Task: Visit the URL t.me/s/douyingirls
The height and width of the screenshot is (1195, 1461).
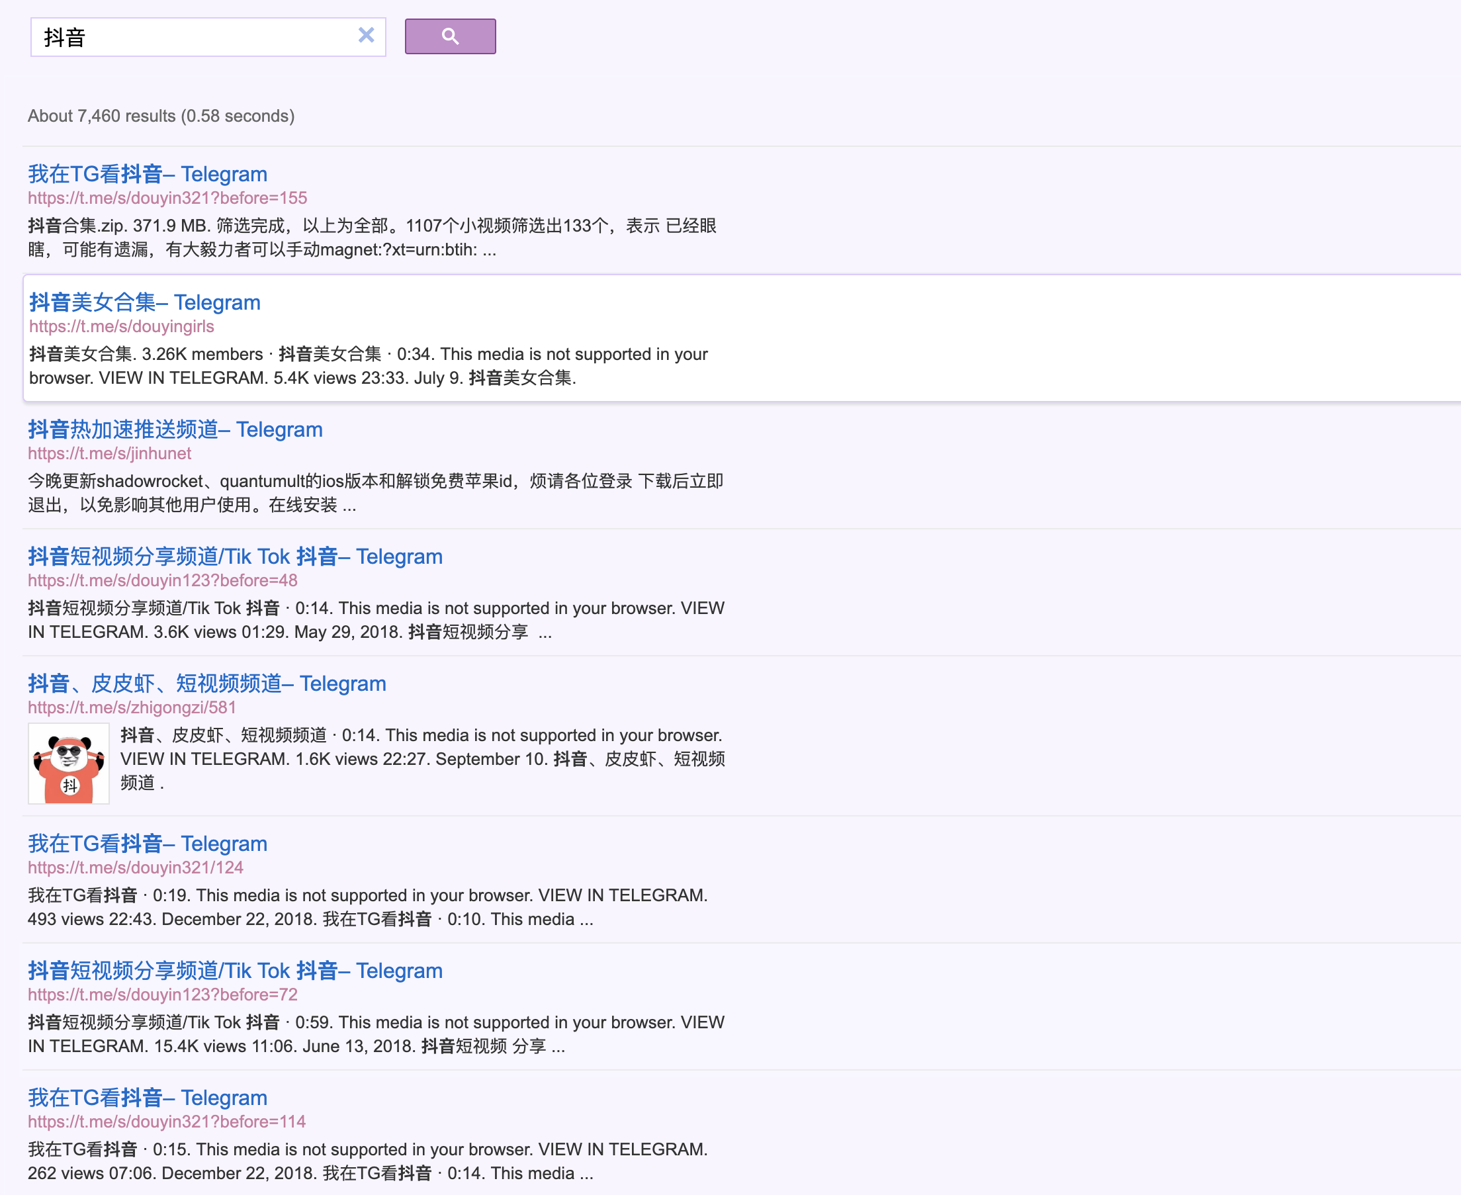Action: [x=122, y=326]
